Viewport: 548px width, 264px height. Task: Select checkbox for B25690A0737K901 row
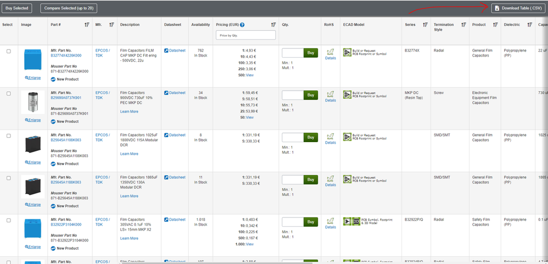click(x=9, y=93)
